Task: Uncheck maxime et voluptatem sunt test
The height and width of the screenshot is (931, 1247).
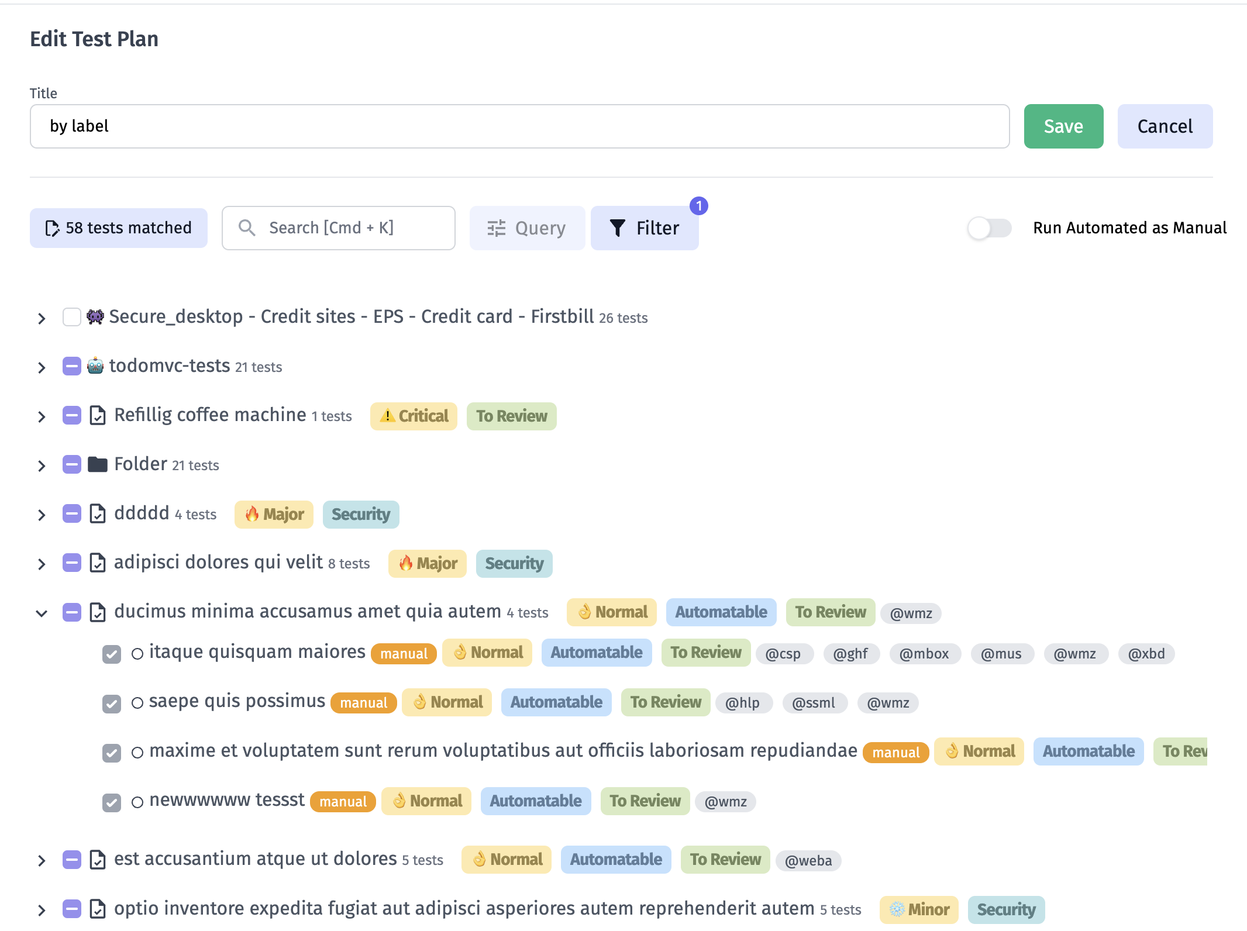Action: 112,753
